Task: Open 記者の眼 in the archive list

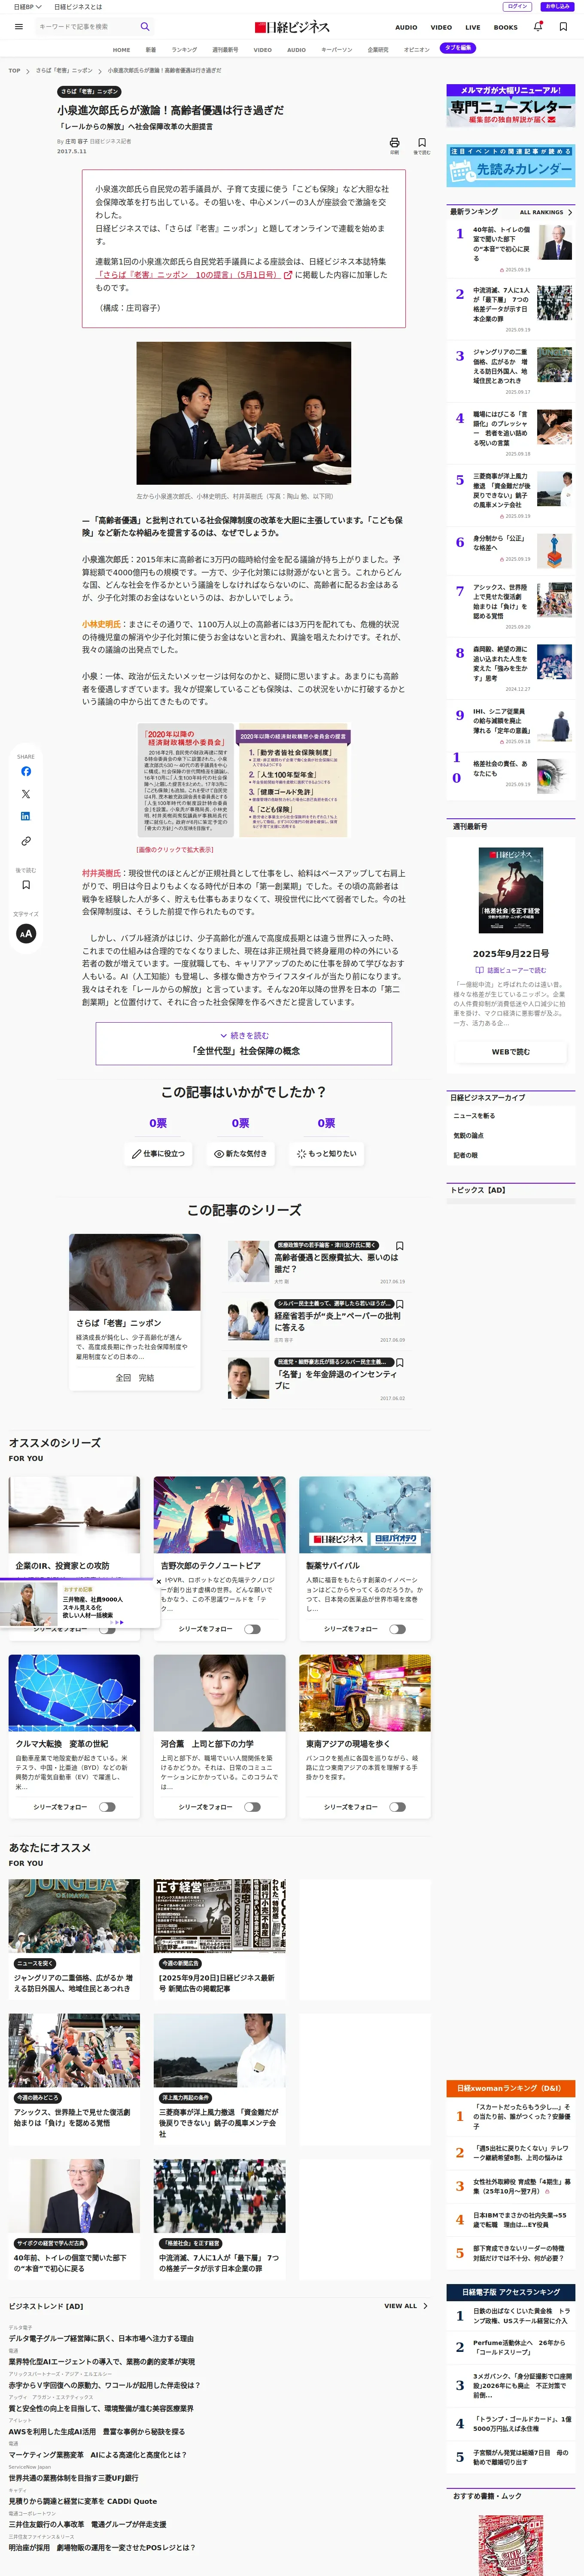Action: pyautogui.click(x=465, y=1155)
